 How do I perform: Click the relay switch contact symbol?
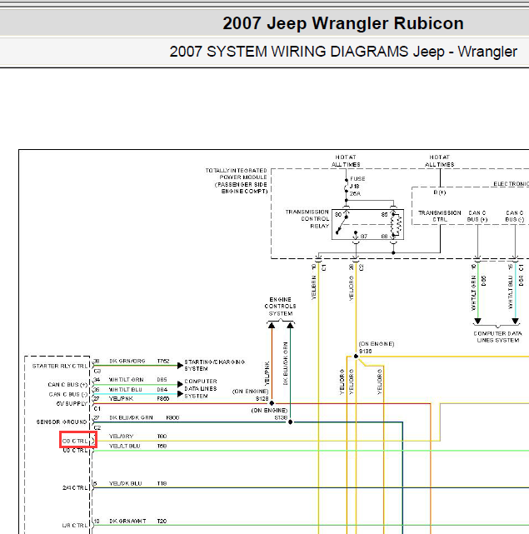coord(342,223)
